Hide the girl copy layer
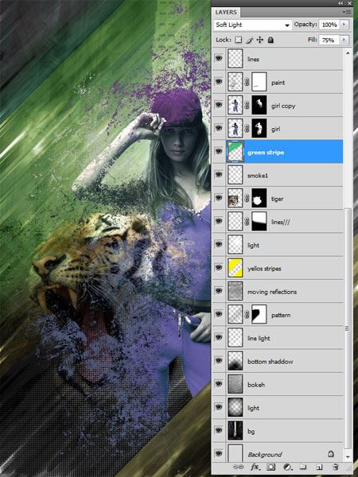The width and height of the screenshot is (358, 477). 219,105
